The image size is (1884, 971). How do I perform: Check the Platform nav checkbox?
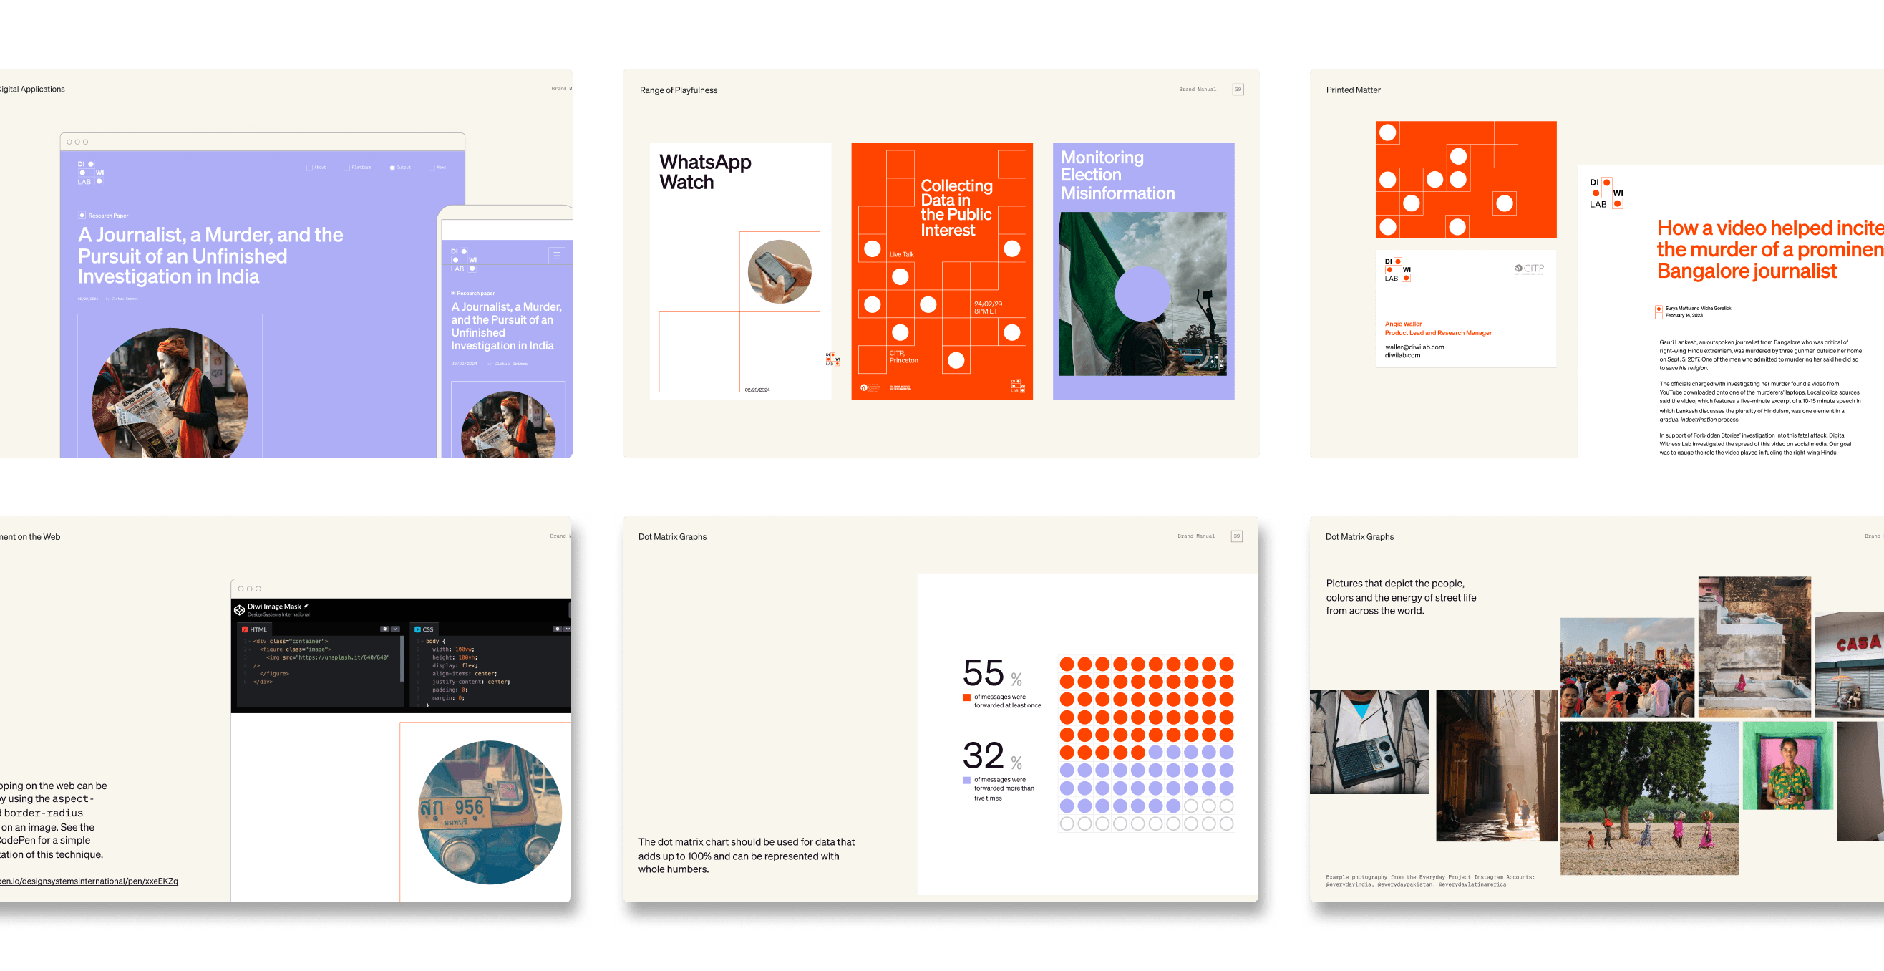coord(346,168)
